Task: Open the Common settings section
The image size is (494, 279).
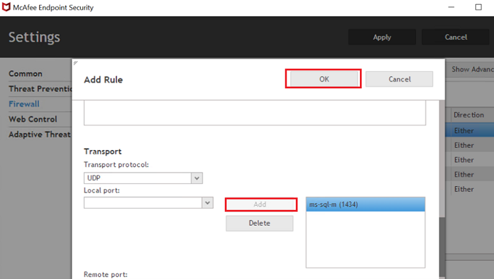Action: [25, 73]
